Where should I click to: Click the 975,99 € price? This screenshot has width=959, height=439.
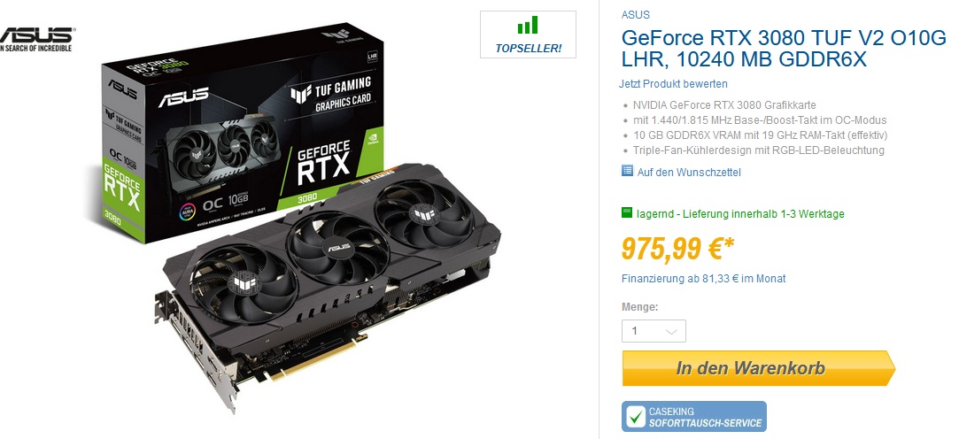point(677,248)
